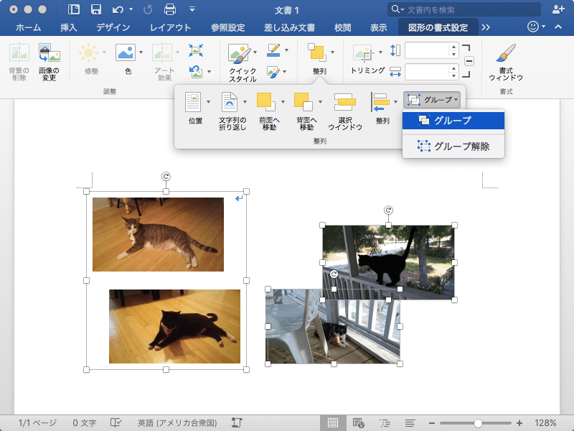This screenshot has height=431, width=574.
Task: Switch to the レイアウト tab
Action: pyautogui.click(x=170, y=27)
